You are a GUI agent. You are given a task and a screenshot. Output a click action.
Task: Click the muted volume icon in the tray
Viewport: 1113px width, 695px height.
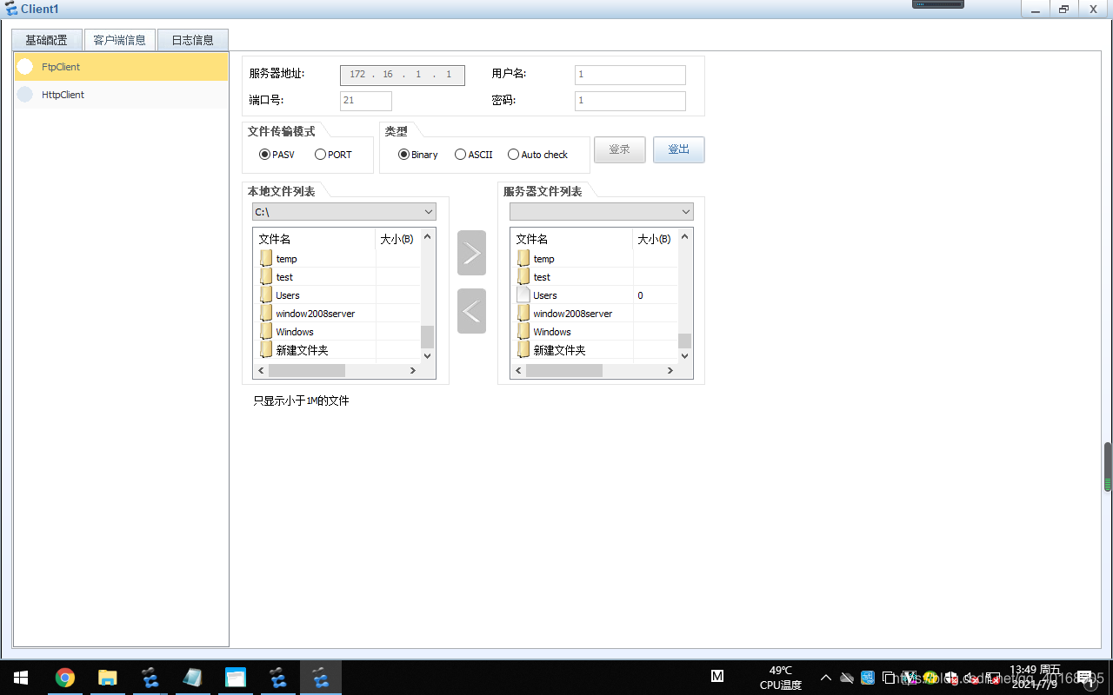(971, 678)
